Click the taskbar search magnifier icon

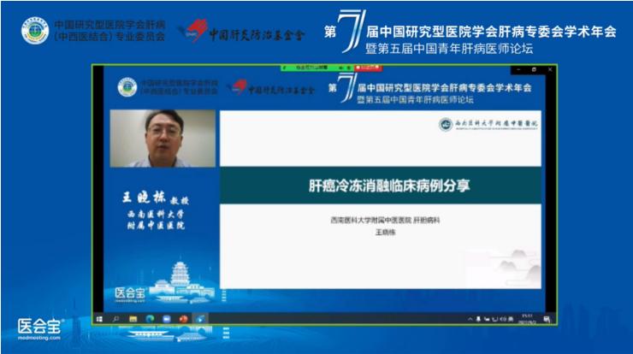(x=116, y=318)
